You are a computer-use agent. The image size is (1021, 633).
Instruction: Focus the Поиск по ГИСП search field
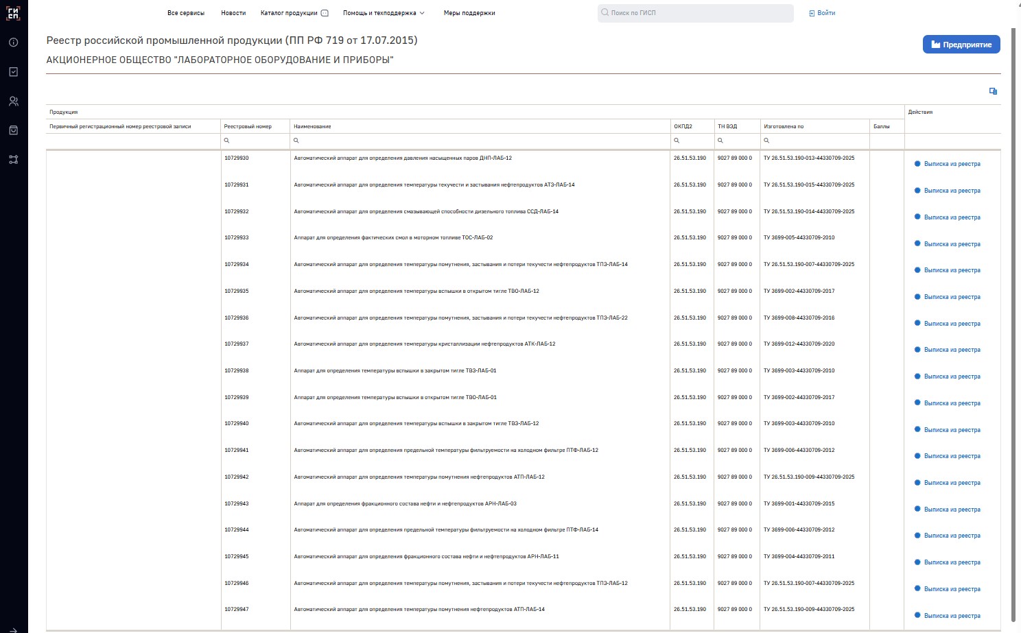click(696, 13)
